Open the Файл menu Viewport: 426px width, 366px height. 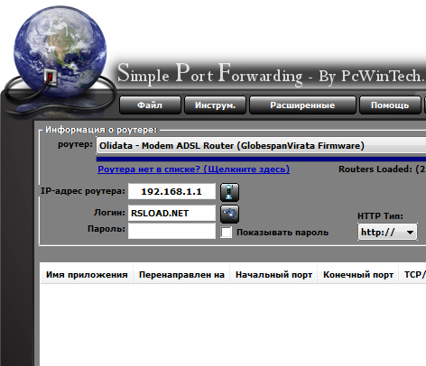(150, 105)
